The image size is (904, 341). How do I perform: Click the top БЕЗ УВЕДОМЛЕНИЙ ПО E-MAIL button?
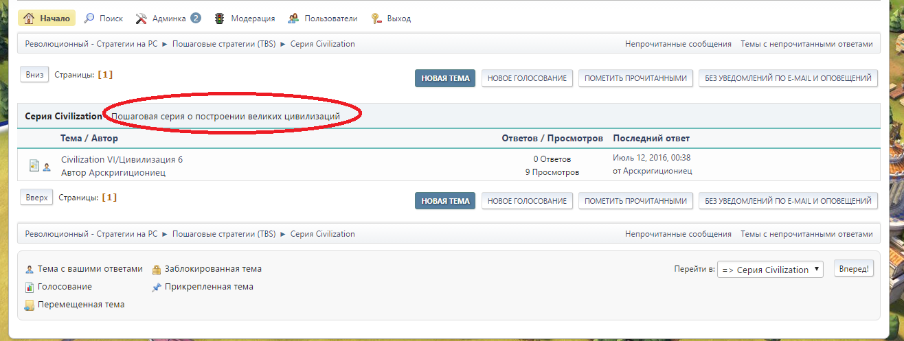(x=789, y=78)
